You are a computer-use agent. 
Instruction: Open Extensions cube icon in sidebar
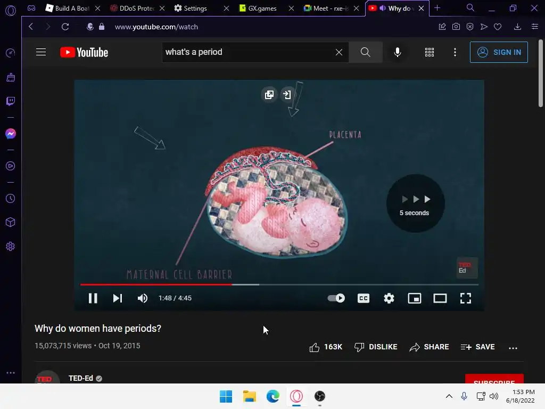(11, 222)
